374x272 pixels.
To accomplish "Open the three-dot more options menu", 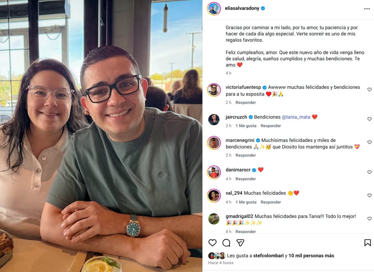I will point(367,9).
